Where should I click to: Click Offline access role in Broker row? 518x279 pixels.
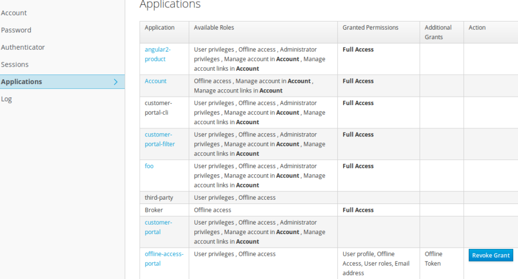tap(212, 210)
